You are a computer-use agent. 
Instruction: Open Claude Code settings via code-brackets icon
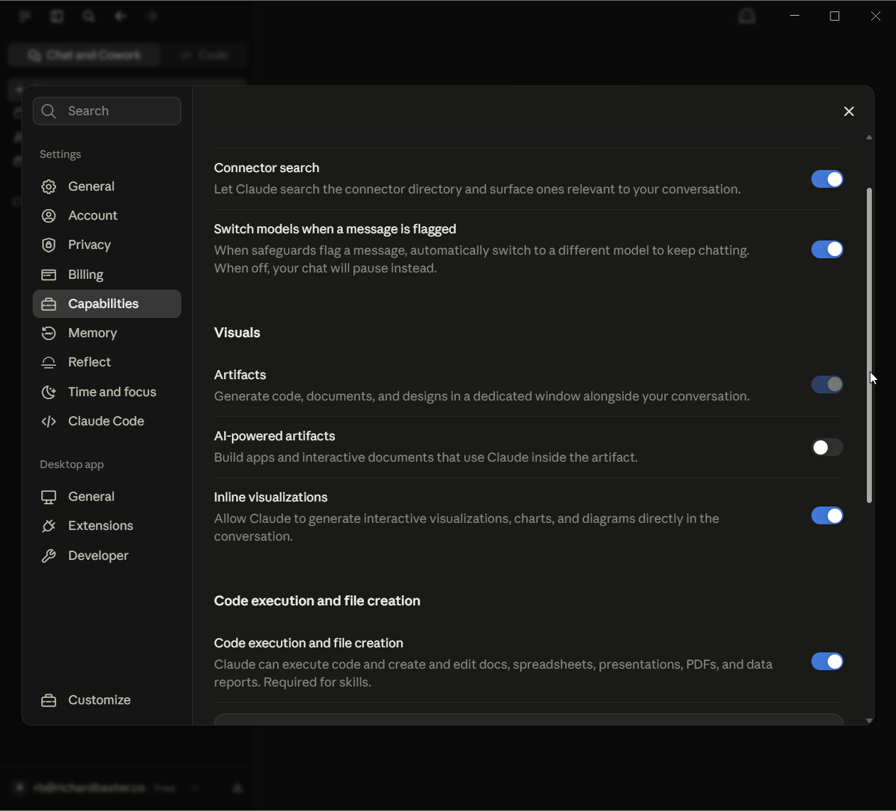pos(48,421)
